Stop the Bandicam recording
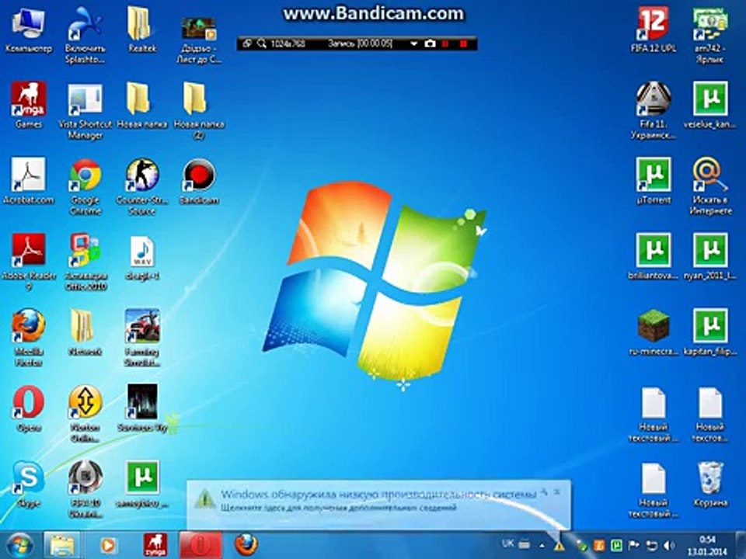Image resolution: width=746 pixels, height=559 pixels. point(463,43)
